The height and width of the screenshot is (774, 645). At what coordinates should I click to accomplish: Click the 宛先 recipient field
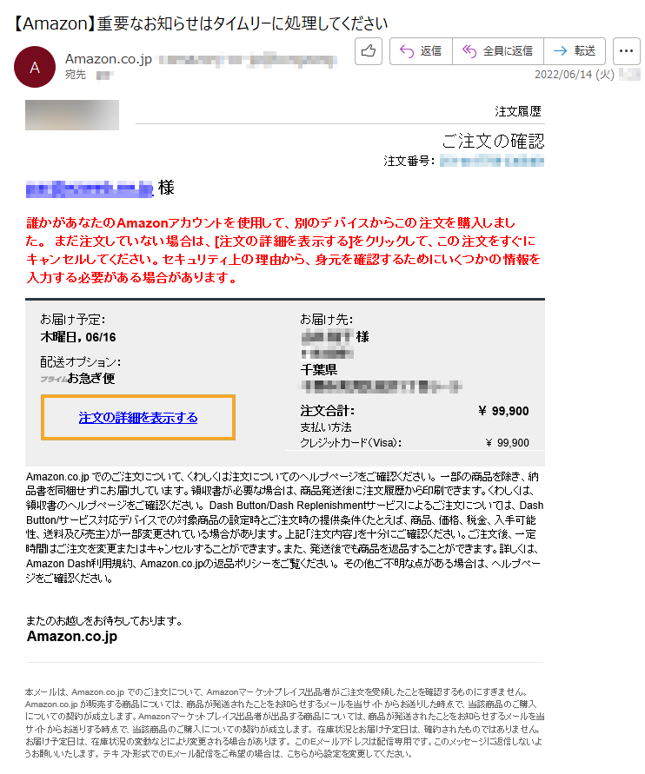(76, 75)
